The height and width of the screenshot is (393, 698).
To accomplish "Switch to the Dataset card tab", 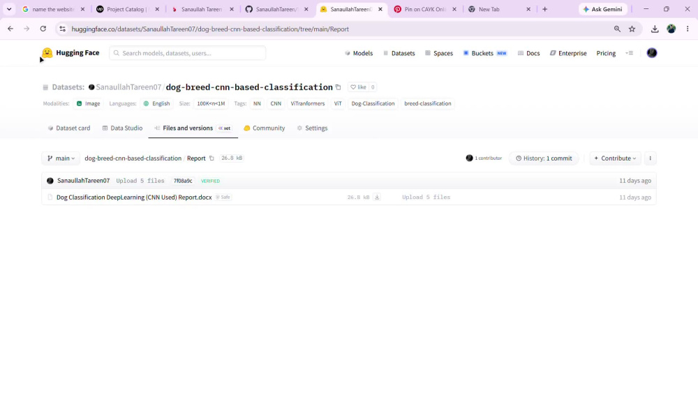I will 69,128.
